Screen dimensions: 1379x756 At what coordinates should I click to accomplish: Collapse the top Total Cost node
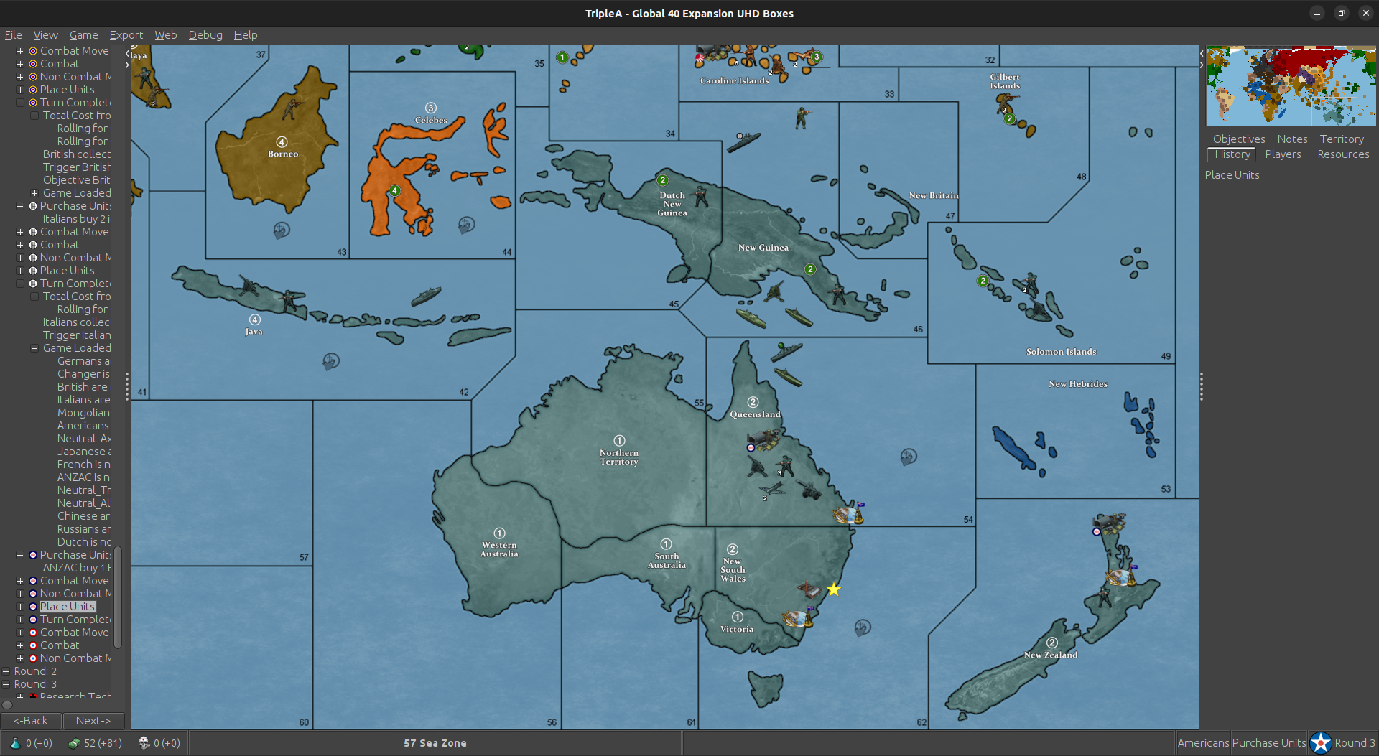click(34, 116)
